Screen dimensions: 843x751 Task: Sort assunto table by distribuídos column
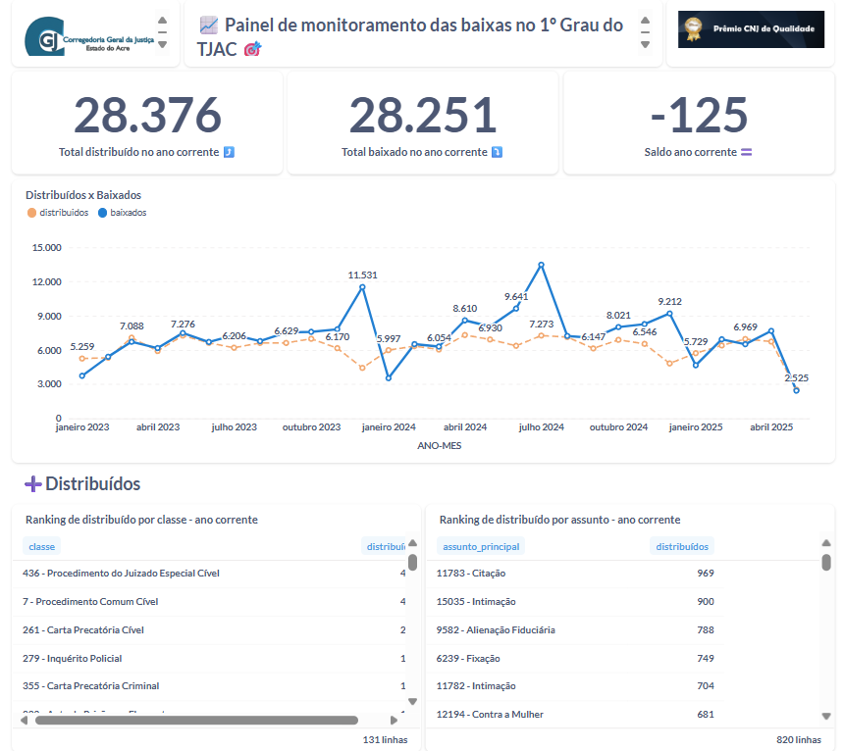click(681, 546)
